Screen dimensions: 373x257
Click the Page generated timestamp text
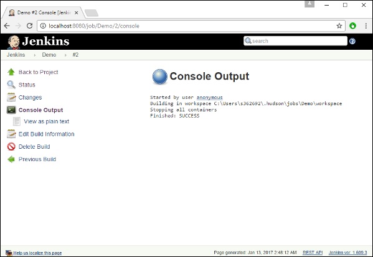[255, 253]
